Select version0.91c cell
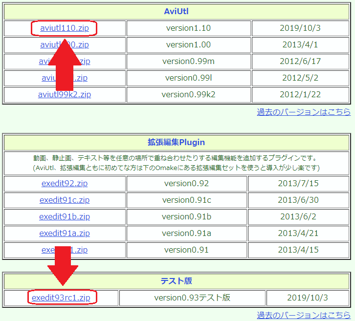 (187, 200)
